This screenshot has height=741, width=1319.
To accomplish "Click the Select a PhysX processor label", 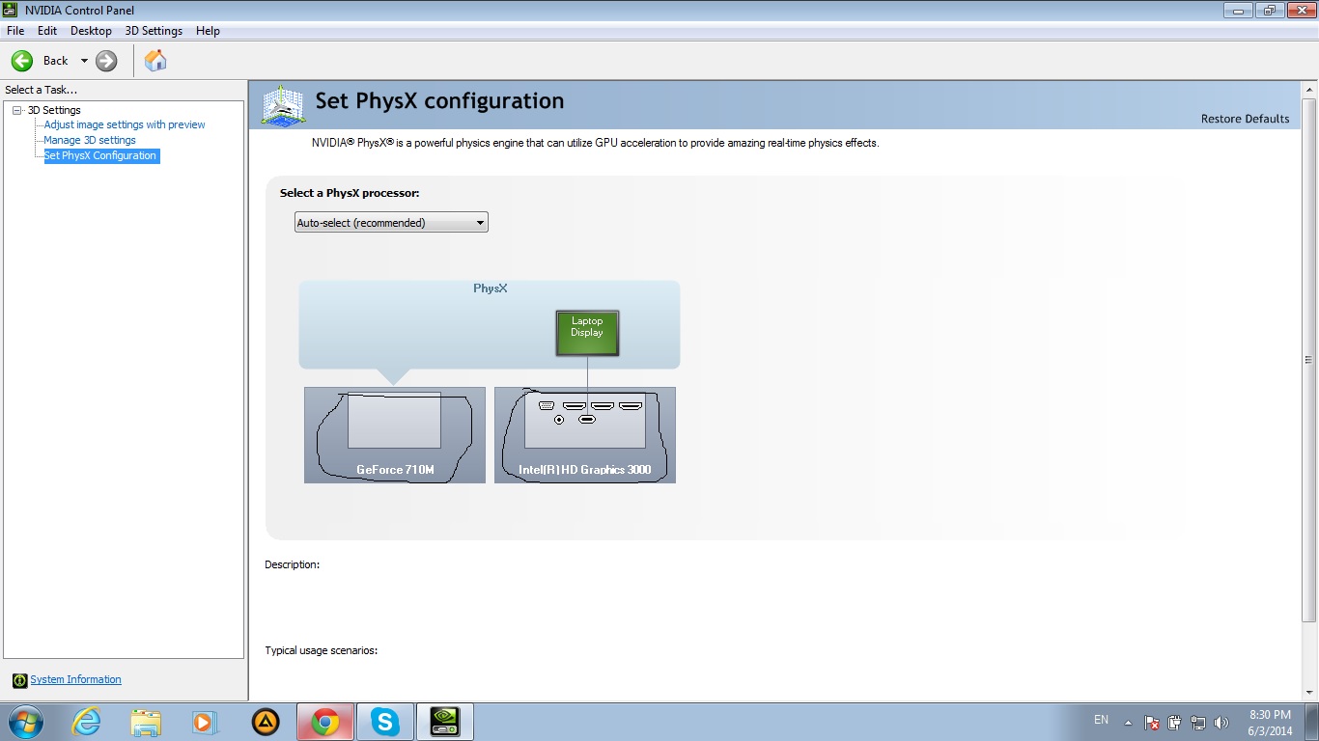I will [350, 193].
